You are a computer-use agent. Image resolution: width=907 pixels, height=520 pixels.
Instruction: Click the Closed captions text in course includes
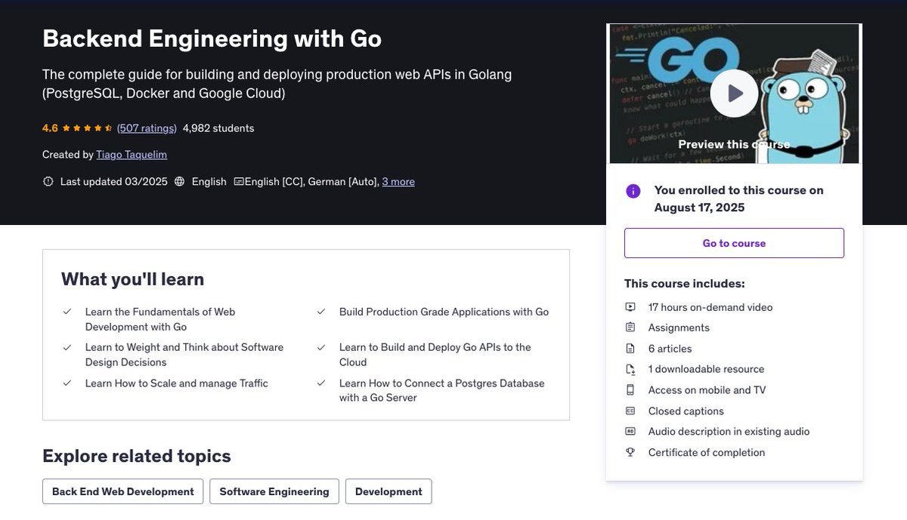[x=686, y=411]
